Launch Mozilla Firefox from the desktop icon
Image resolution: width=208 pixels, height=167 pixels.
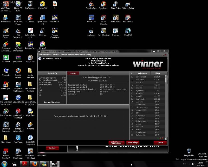pos(18,74)
